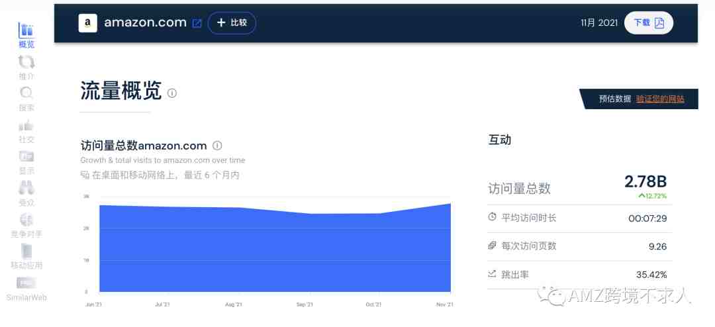Open the SimilarWeb PRO sidebar icon
The height and width of the screenshot is (327, 715).
pyautogui.click(x=26, y=283)
